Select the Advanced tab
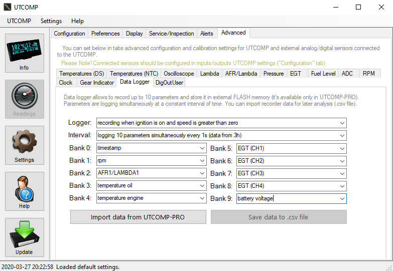Image resolution: width=393 pixels, height=271 pixels. (233, 33)
